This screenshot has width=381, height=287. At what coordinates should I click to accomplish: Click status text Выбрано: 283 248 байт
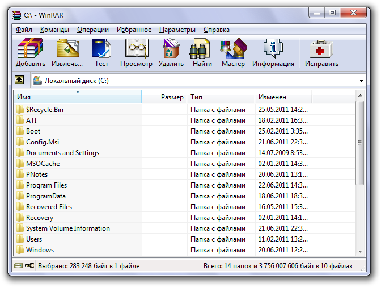(x=88, y=266)
